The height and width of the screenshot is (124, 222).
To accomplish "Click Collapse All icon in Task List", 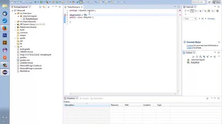I will (x=213, y=11).
